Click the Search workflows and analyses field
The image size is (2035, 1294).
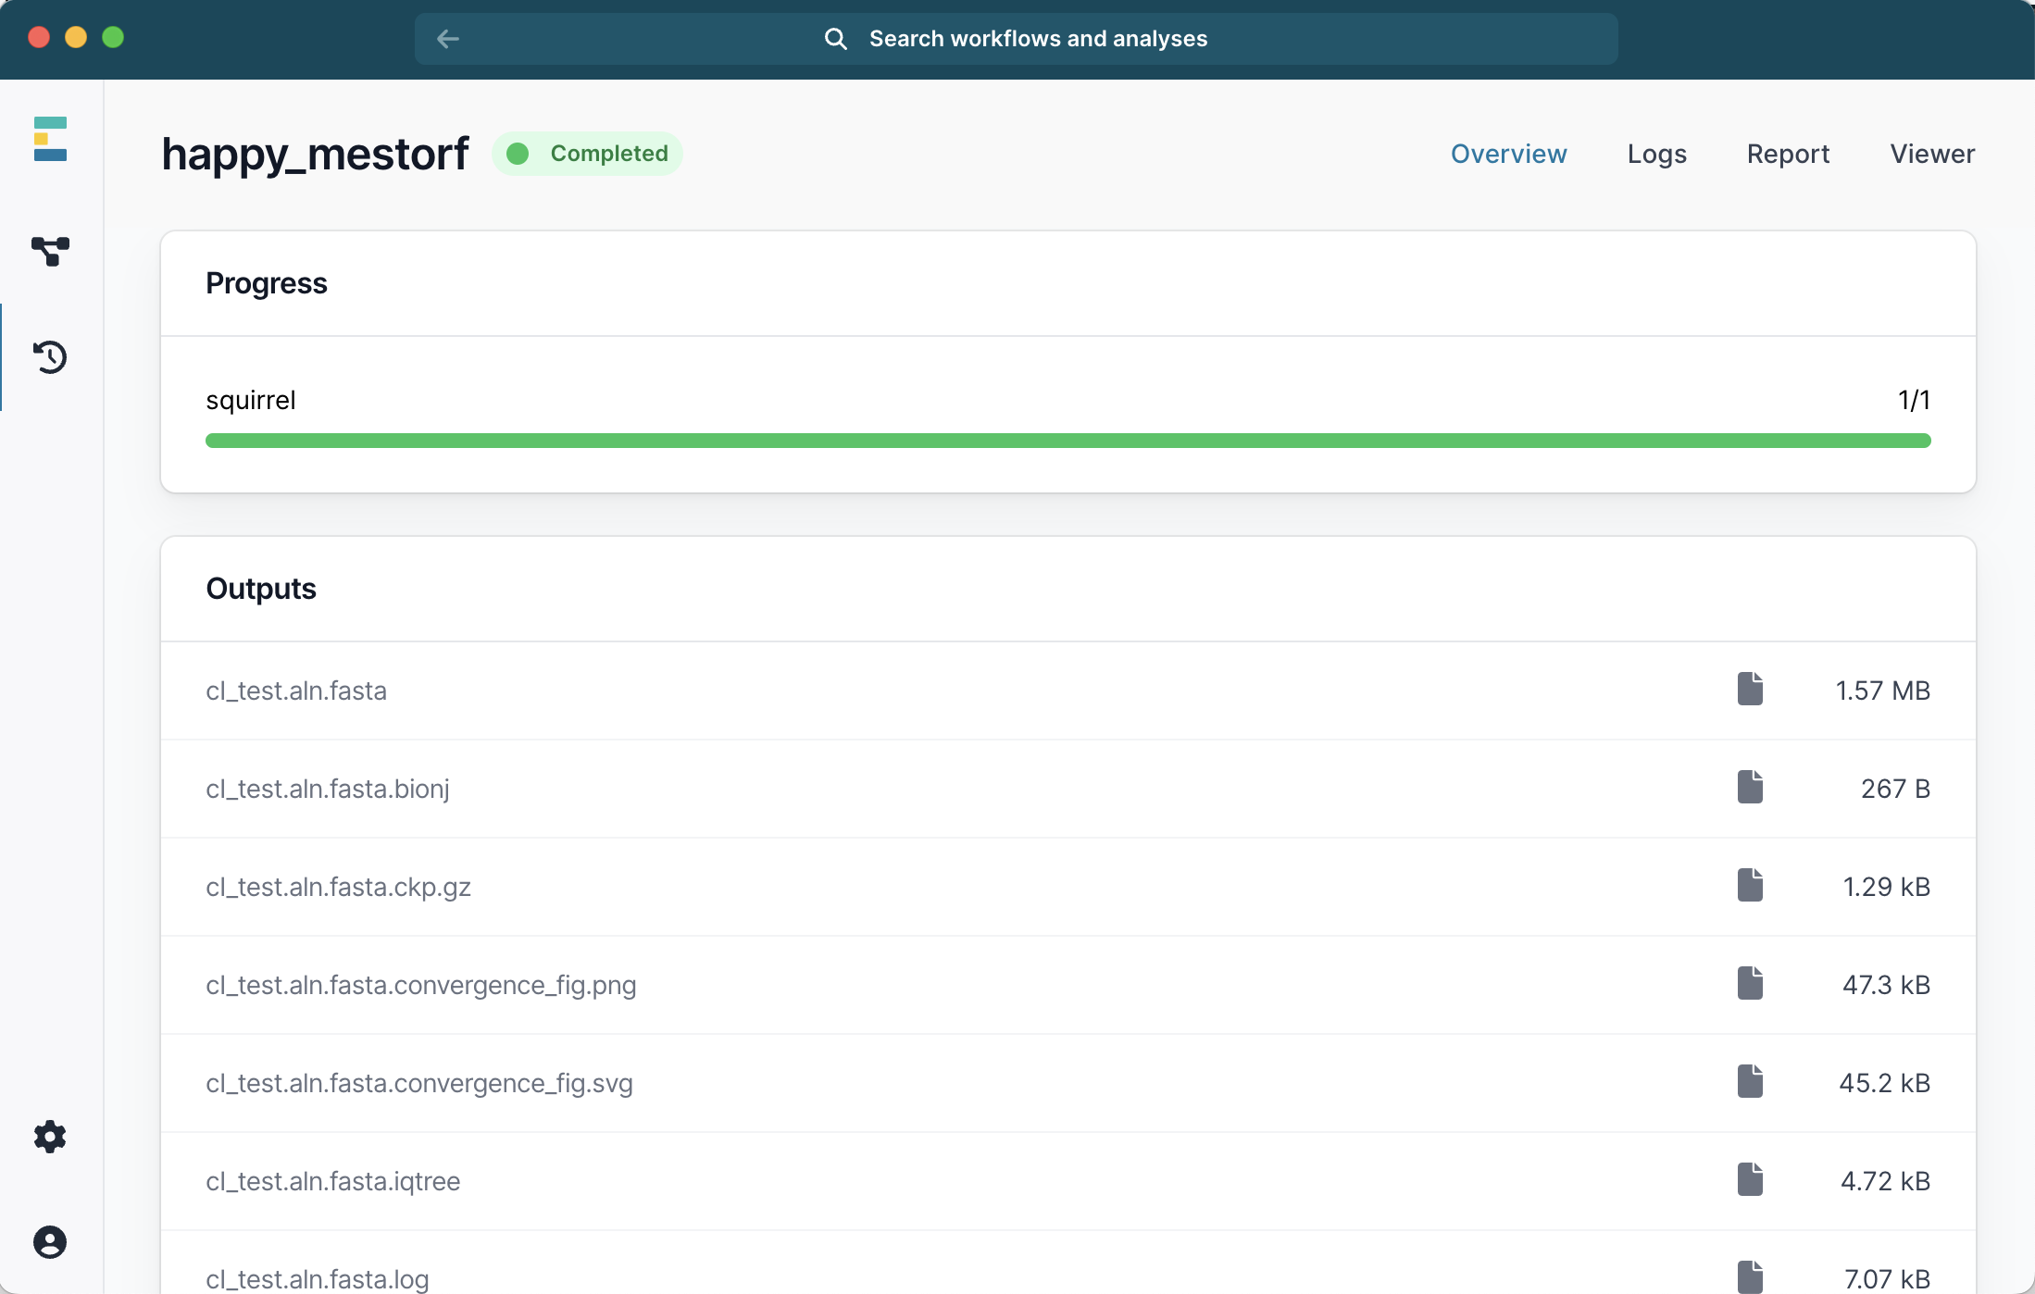coord(1037,39)
